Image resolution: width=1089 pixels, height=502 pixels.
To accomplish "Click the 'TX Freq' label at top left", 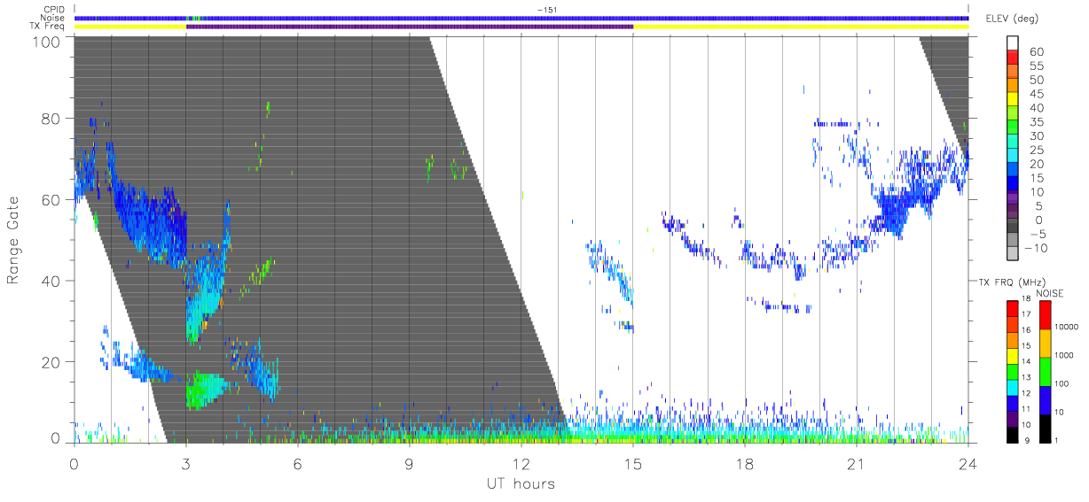I will (49, 26).
